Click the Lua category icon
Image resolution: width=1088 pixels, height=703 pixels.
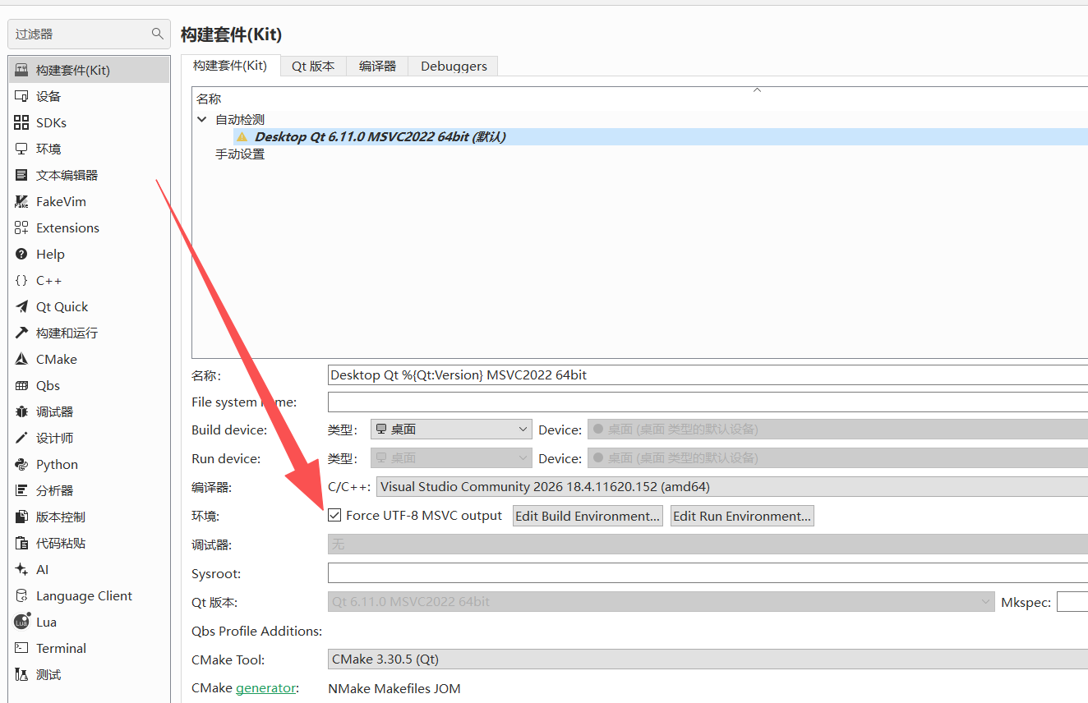point(21,623)
